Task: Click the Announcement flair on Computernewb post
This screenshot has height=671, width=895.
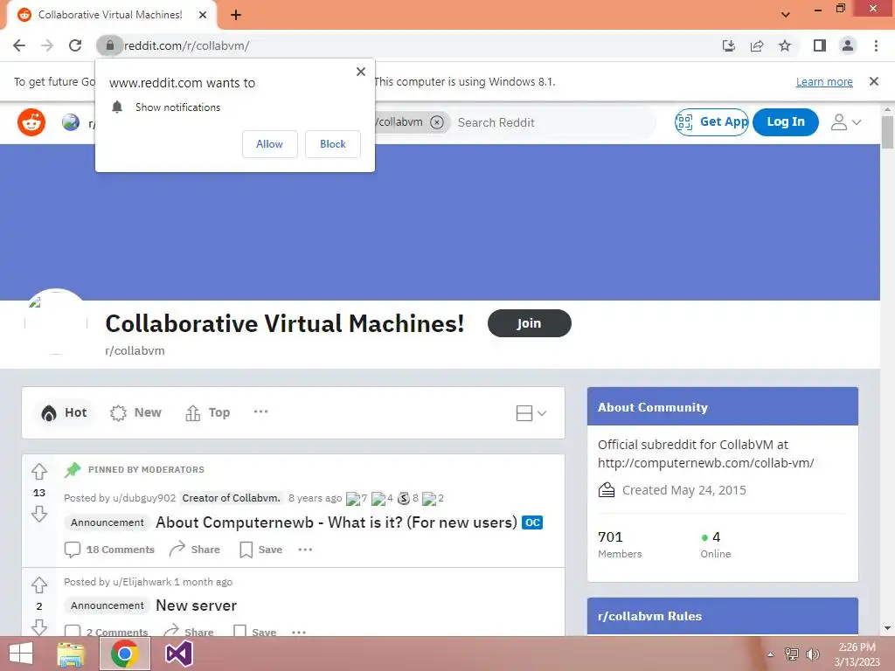Action: click(108, 522)
